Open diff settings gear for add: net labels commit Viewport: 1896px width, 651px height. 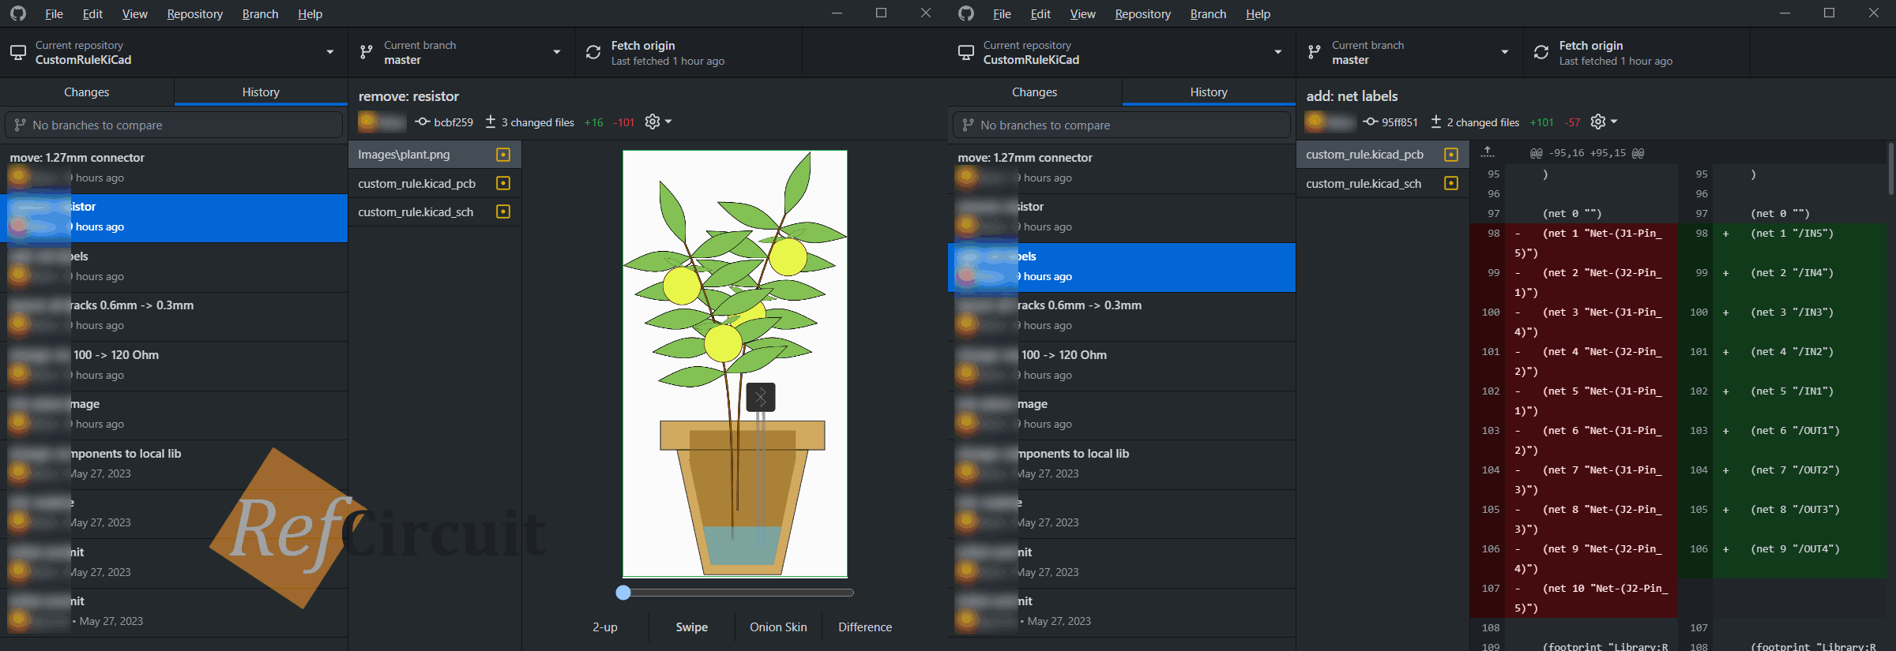(1603, 122)
